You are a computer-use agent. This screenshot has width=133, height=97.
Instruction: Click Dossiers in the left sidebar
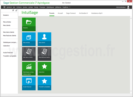pos(6,15)
